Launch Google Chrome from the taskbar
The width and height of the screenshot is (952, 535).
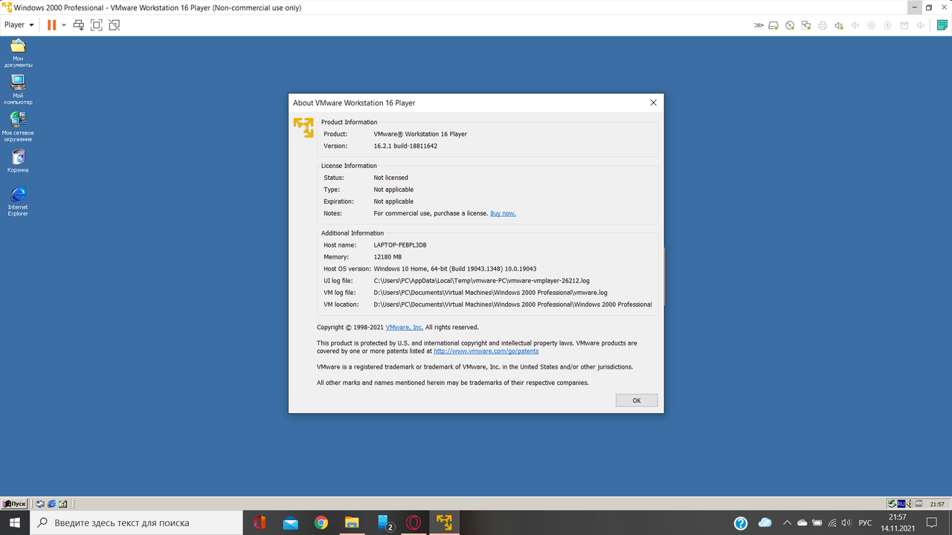(321, 522)
